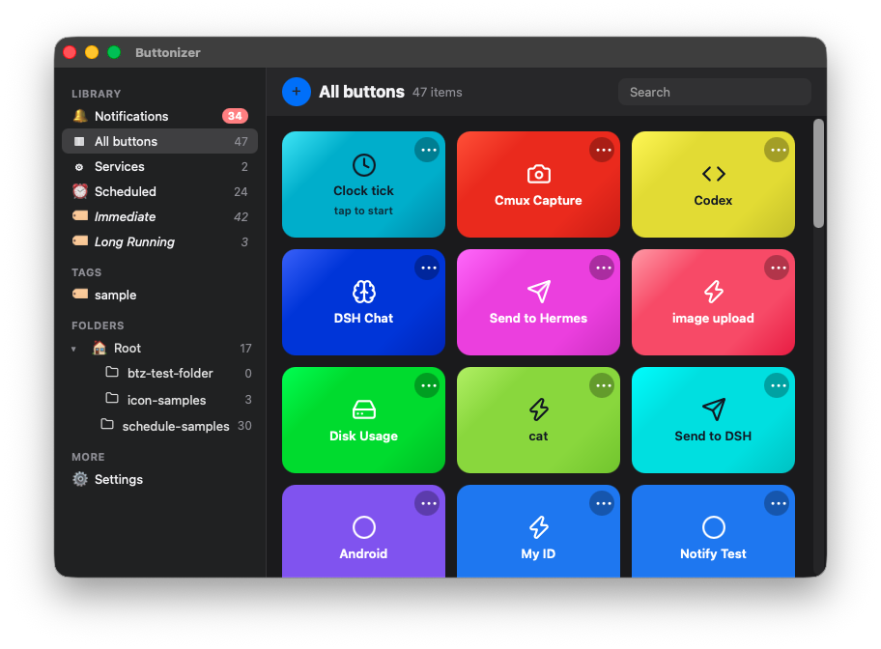Select All buttons in the library
Screen dimensions: 881x649
159,141
